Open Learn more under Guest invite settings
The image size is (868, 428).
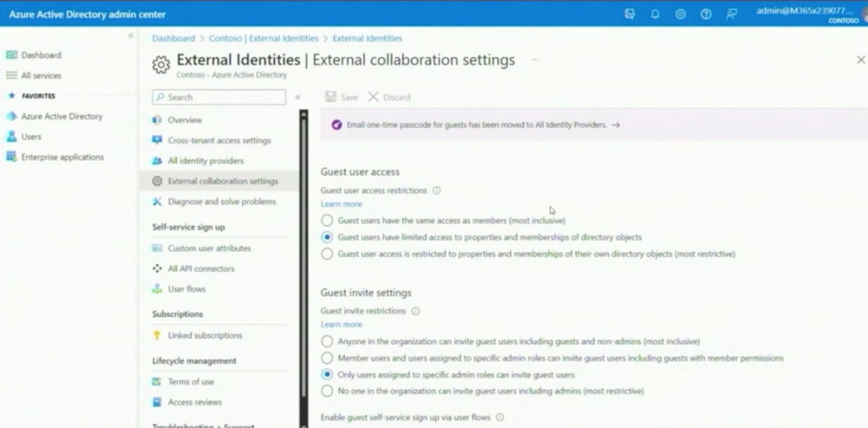click(x=341, y=325)
